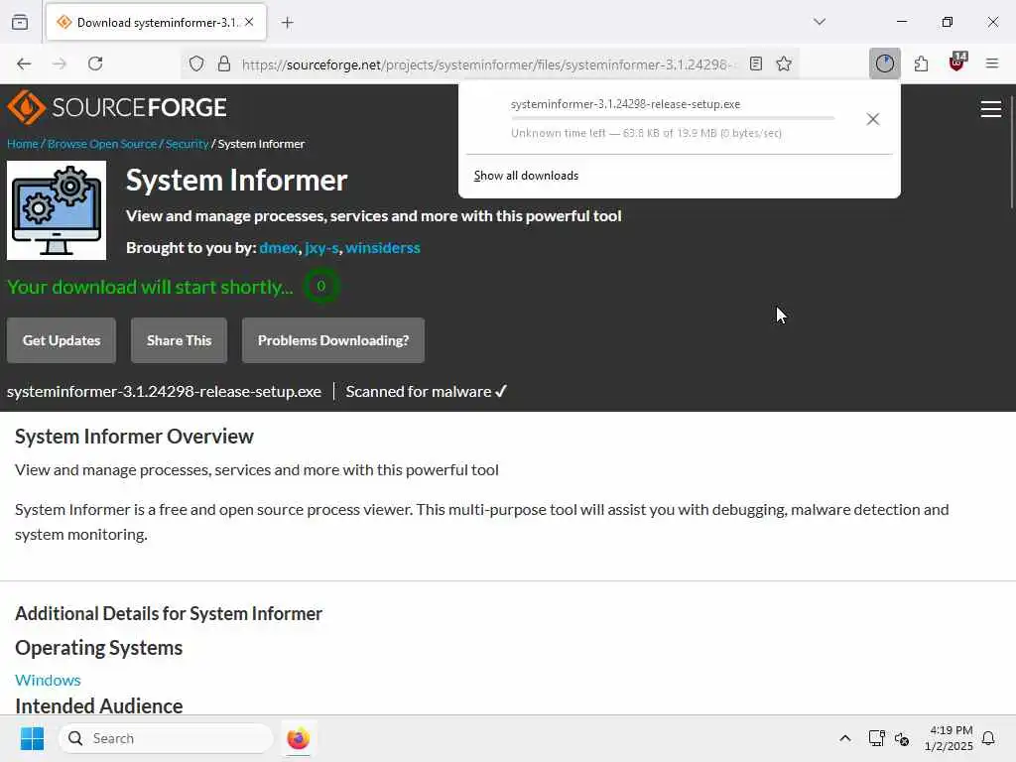Cancel the systeminformer download
1016x762 pixels.
click(x=873, y=119)
